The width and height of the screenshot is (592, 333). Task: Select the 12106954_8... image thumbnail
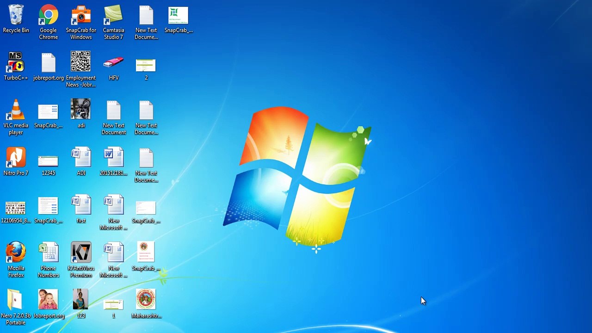16,208
